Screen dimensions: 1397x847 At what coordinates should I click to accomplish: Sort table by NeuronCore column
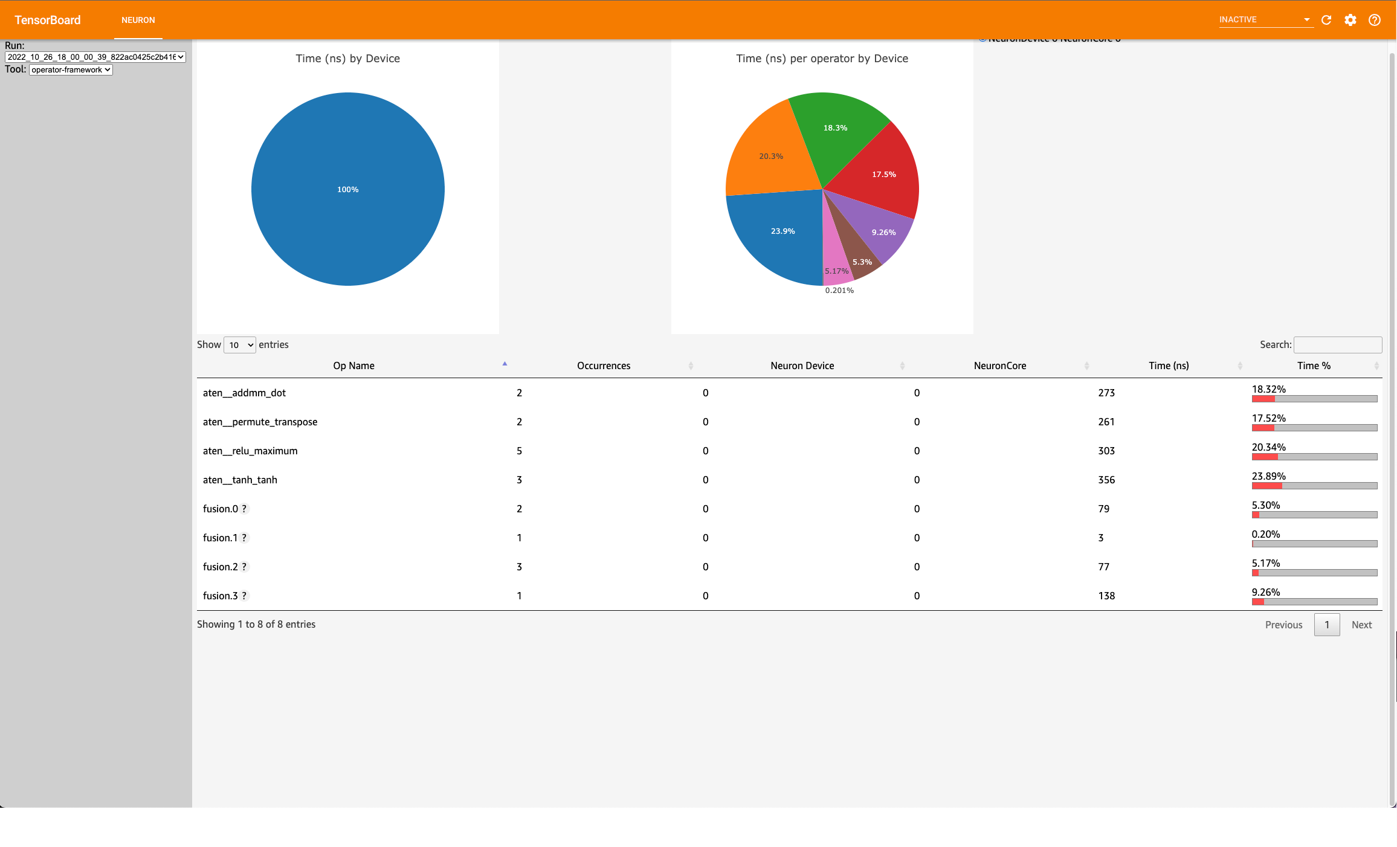click(x=1000, y=366)
